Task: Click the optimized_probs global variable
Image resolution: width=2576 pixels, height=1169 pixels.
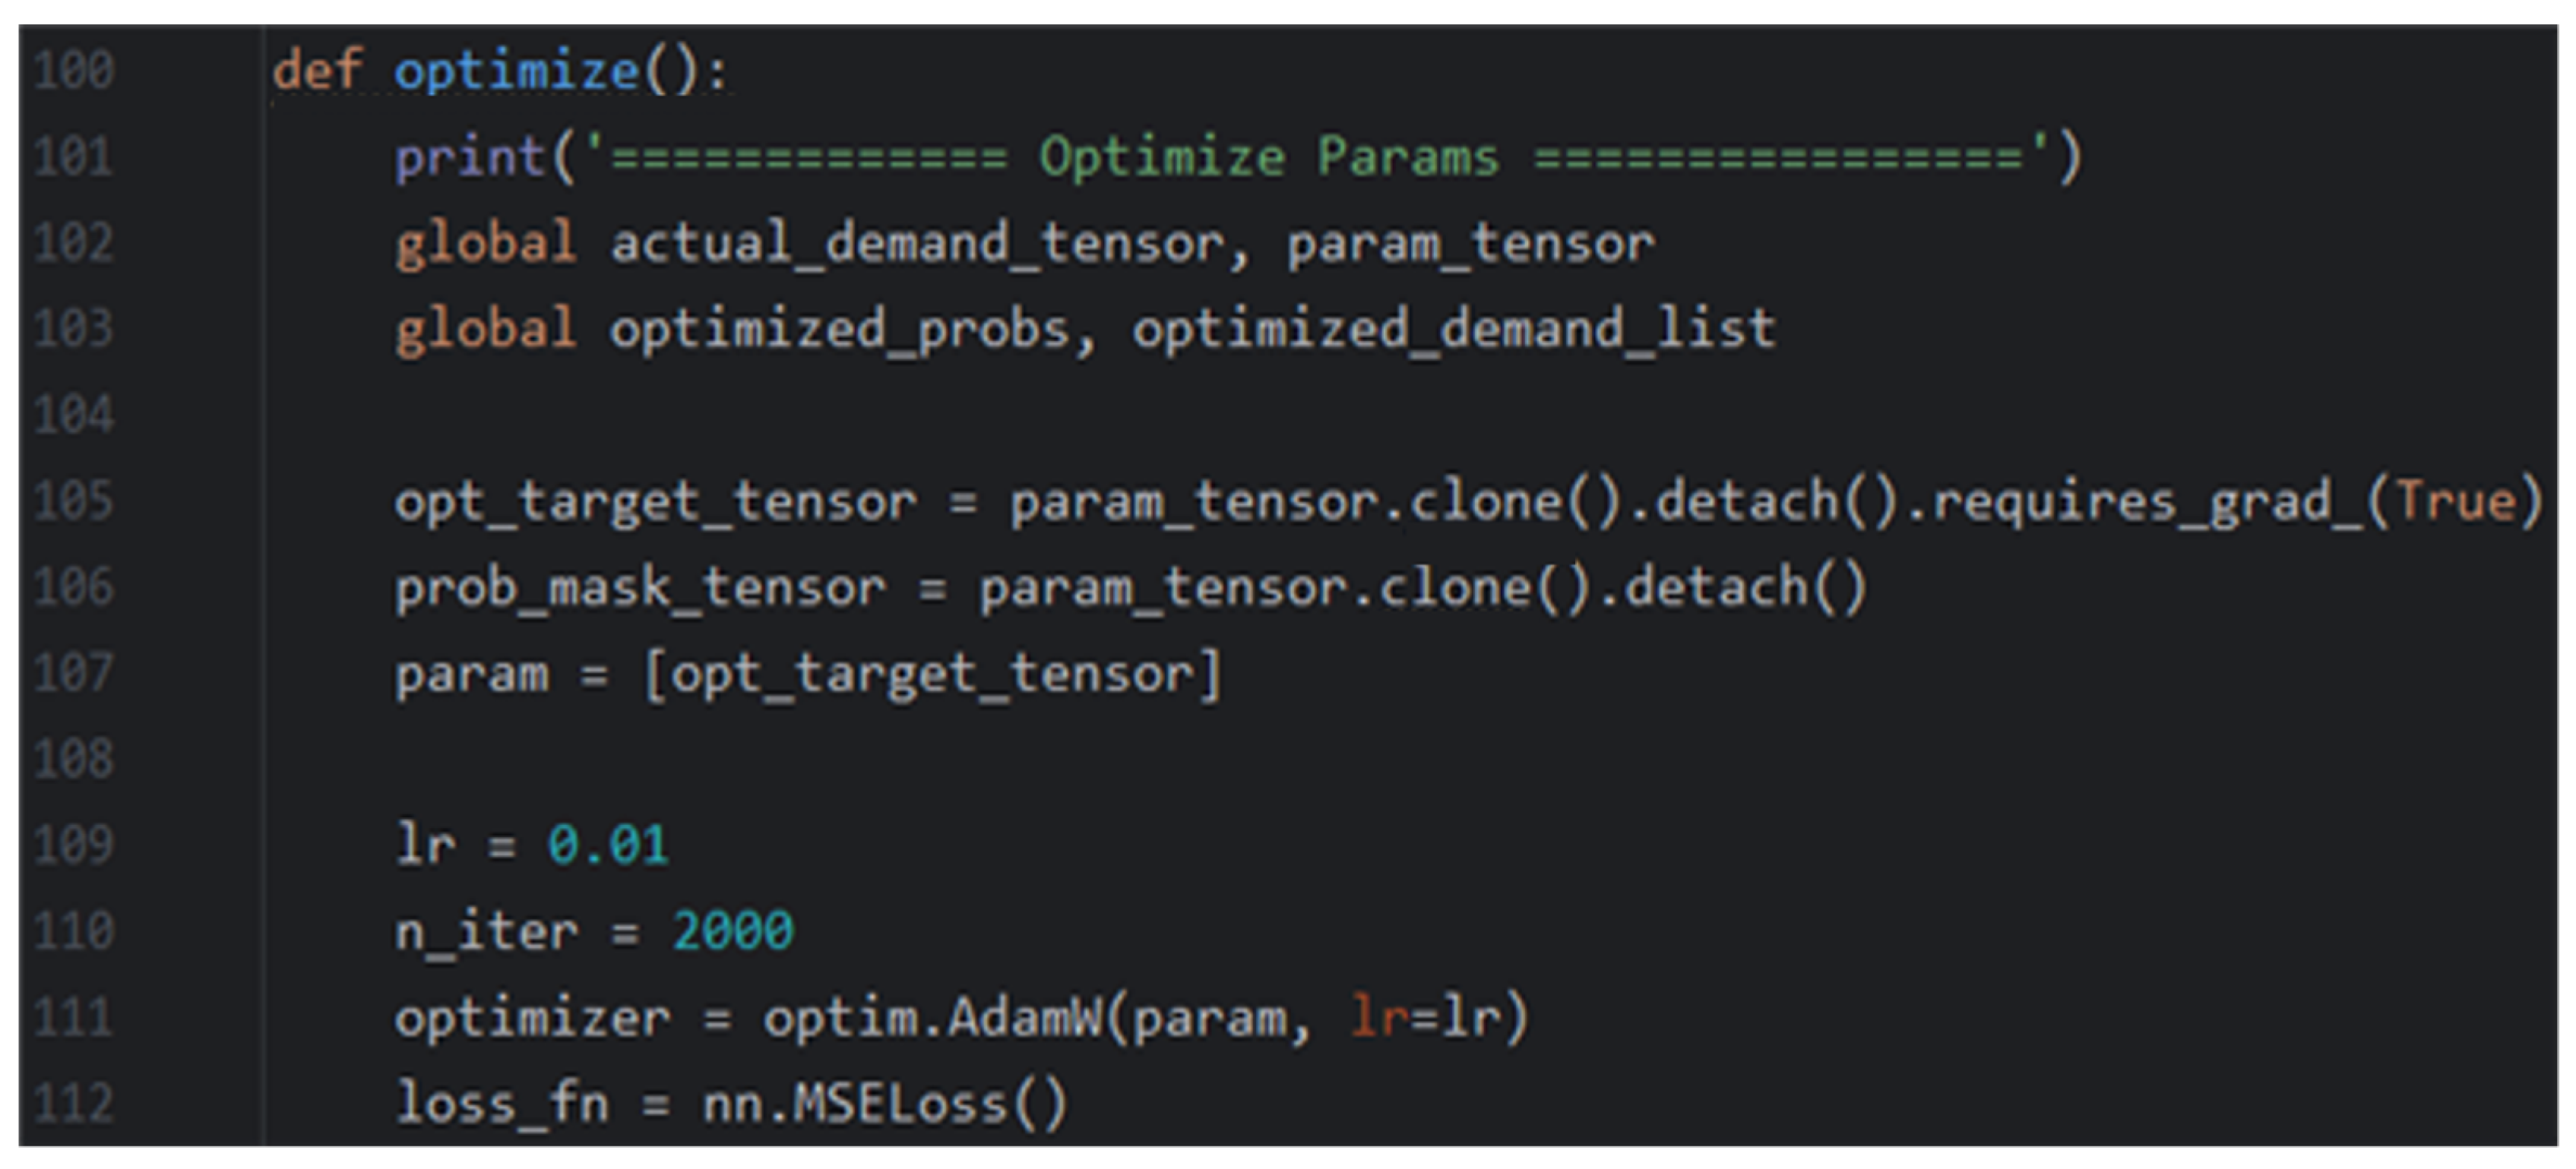Action: [x=839, y=329]
